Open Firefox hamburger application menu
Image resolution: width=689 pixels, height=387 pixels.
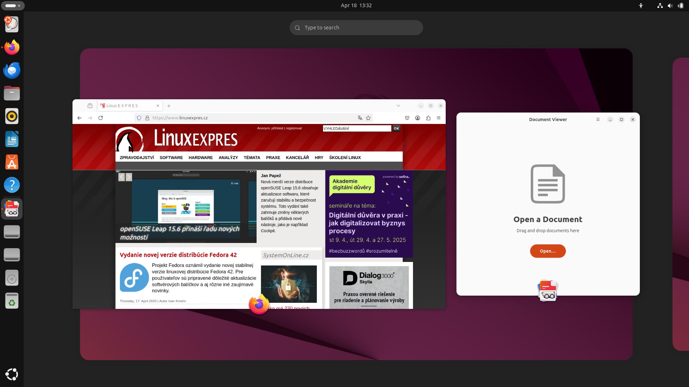click(439, 118)
